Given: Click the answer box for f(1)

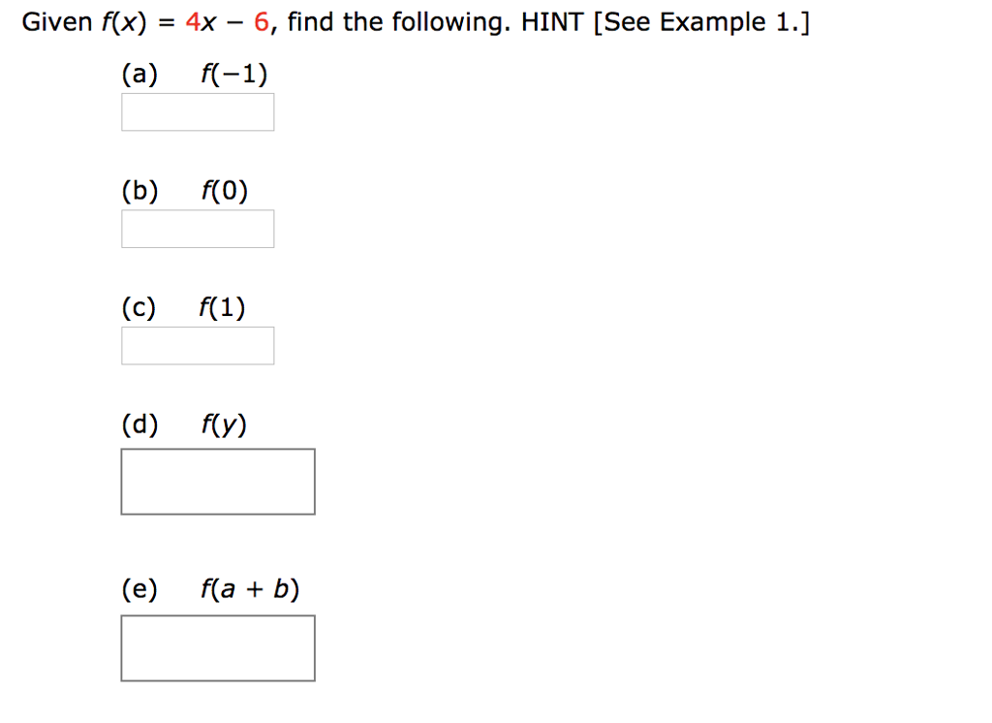Looking at the screenshot, I should [198, 345].
